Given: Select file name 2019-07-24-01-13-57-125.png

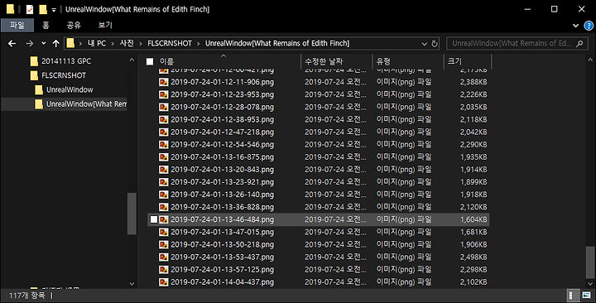Looking at the screenshot, I should click(222, 270).
